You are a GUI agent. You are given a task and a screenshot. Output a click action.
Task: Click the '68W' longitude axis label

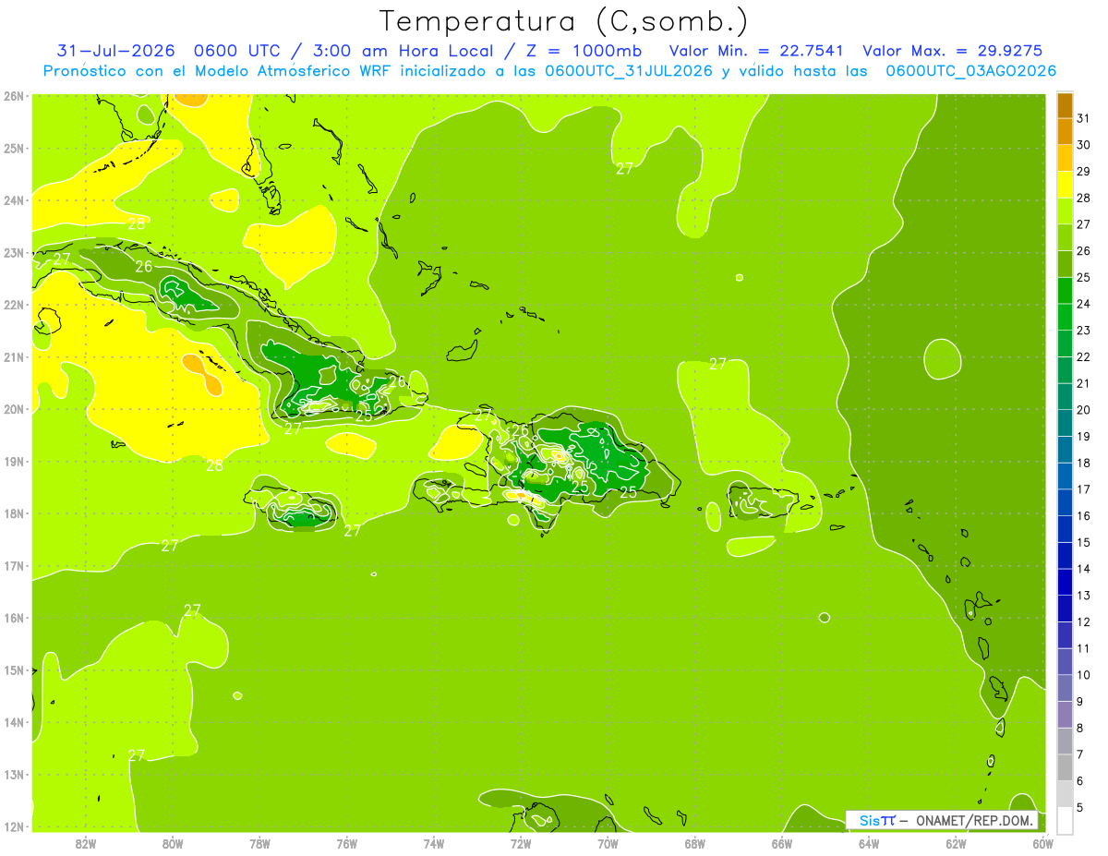click(695, 843)
